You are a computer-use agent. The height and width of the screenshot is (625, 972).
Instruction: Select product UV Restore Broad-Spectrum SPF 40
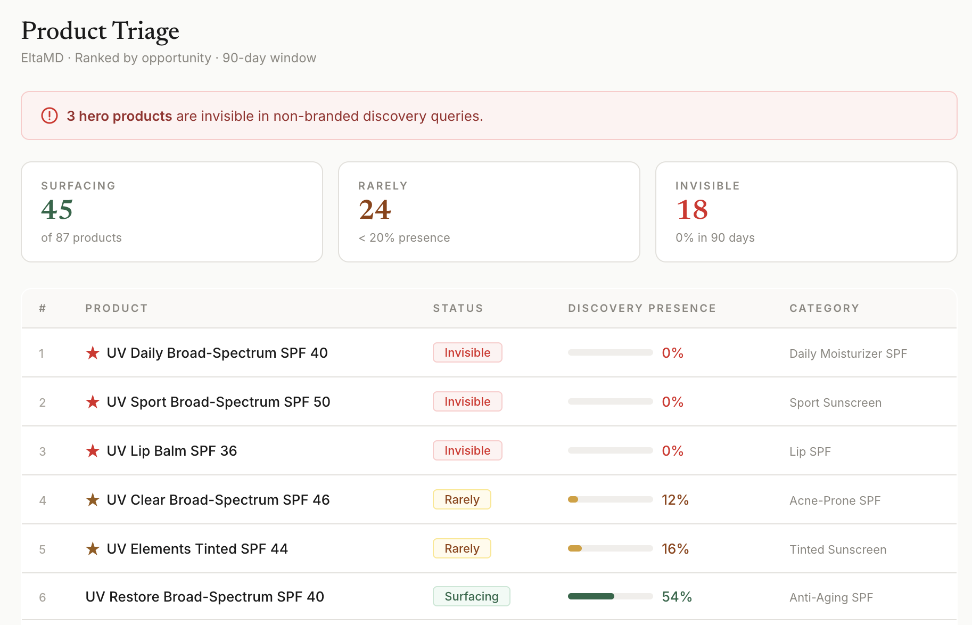[x=205, y=597]
